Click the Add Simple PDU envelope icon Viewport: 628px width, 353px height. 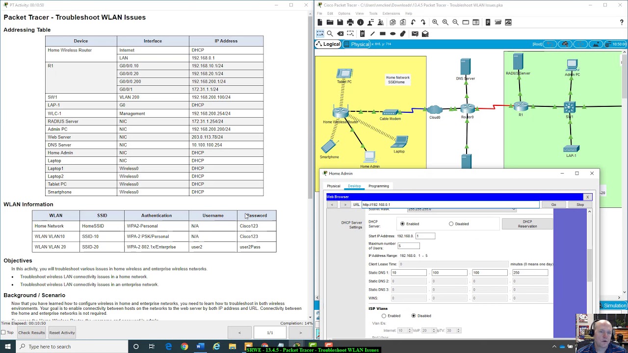coord(415,33)
